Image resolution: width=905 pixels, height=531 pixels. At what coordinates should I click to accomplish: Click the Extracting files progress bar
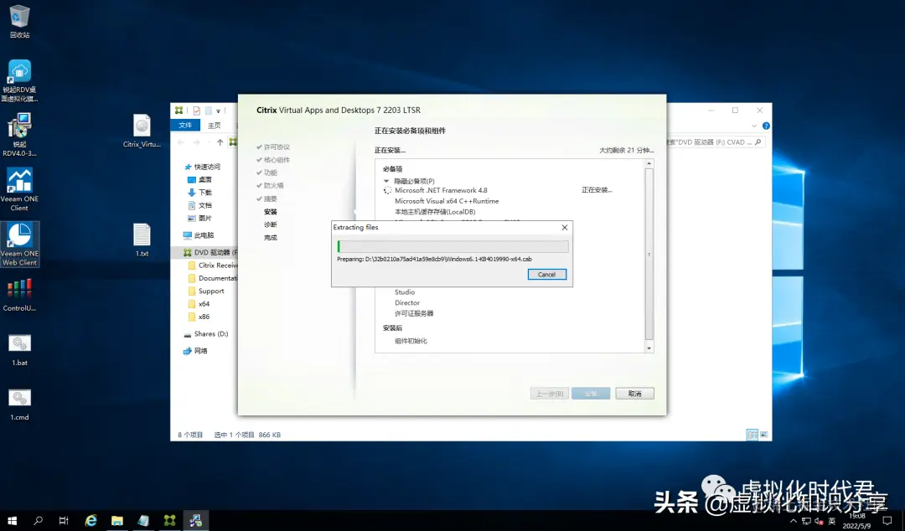click(x=452, y=245)
